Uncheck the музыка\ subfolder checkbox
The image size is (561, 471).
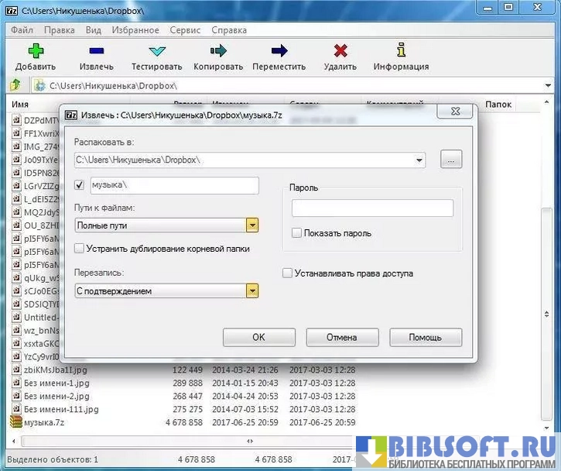(80, 185)
